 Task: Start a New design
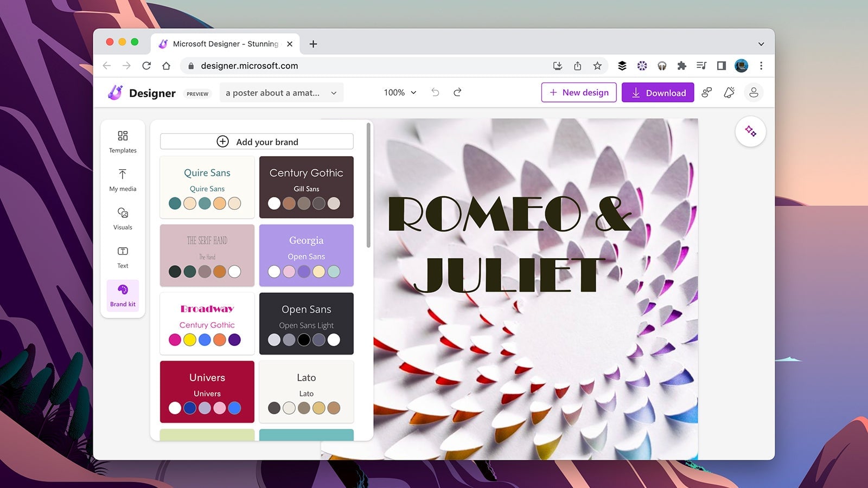[x=578, y=92]
